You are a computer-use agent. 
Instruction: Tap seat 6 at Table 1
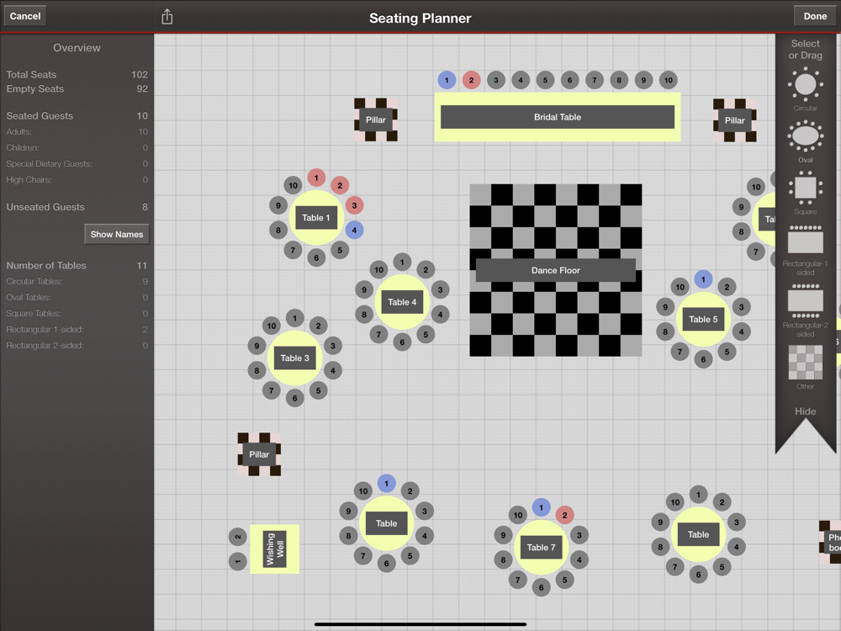(x=316, y=257)
